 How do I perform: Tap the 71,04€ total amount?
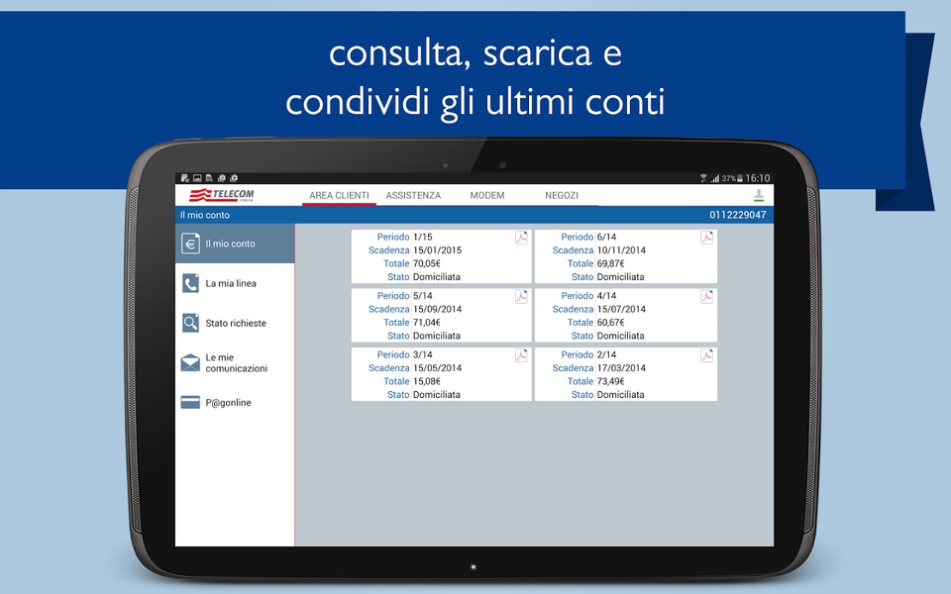coord(426,323)
